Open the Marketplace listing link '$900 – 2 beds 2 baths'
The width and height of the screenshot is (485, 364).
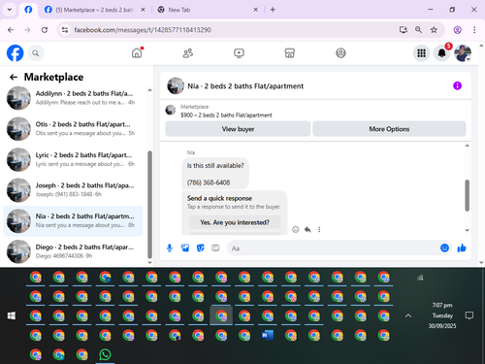tap(226, 116)
